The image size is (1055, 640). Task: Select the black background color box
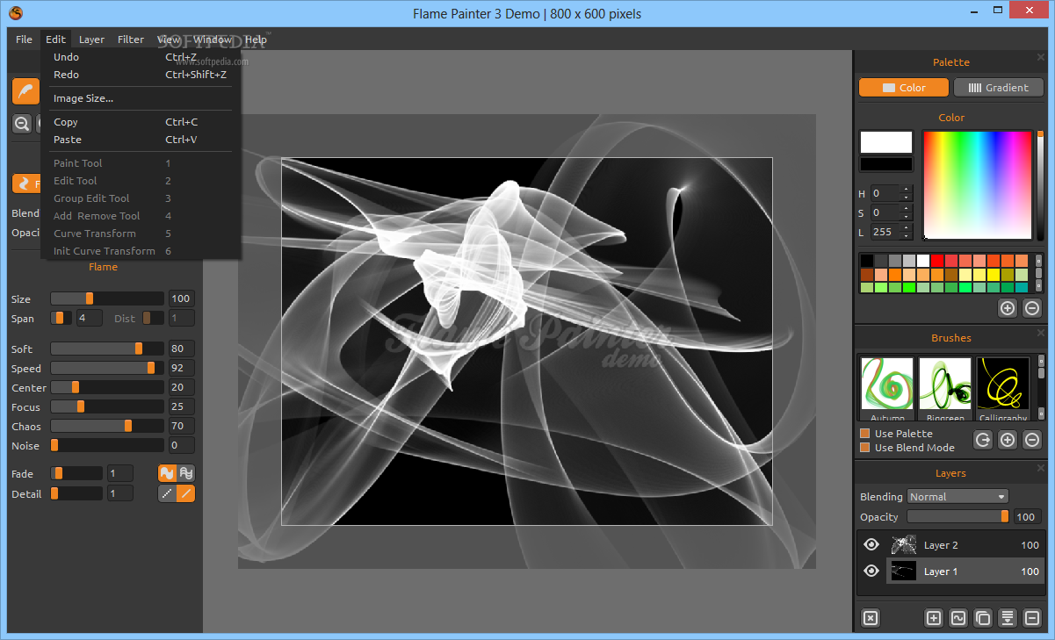(x=886, y=164)
